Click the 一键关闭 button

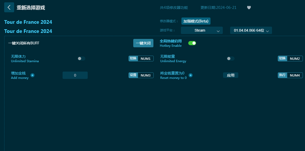(x=143, y=43)
